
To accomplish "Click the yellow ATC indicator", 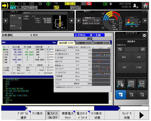I will point(56,7).
